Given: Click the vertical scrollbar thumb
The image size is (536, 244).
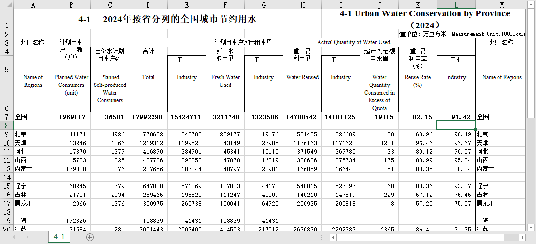Looking at the screenshot, I should point(531,62).
